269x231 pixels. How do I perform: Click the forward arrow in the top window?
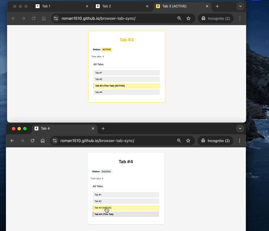point(23,18)
